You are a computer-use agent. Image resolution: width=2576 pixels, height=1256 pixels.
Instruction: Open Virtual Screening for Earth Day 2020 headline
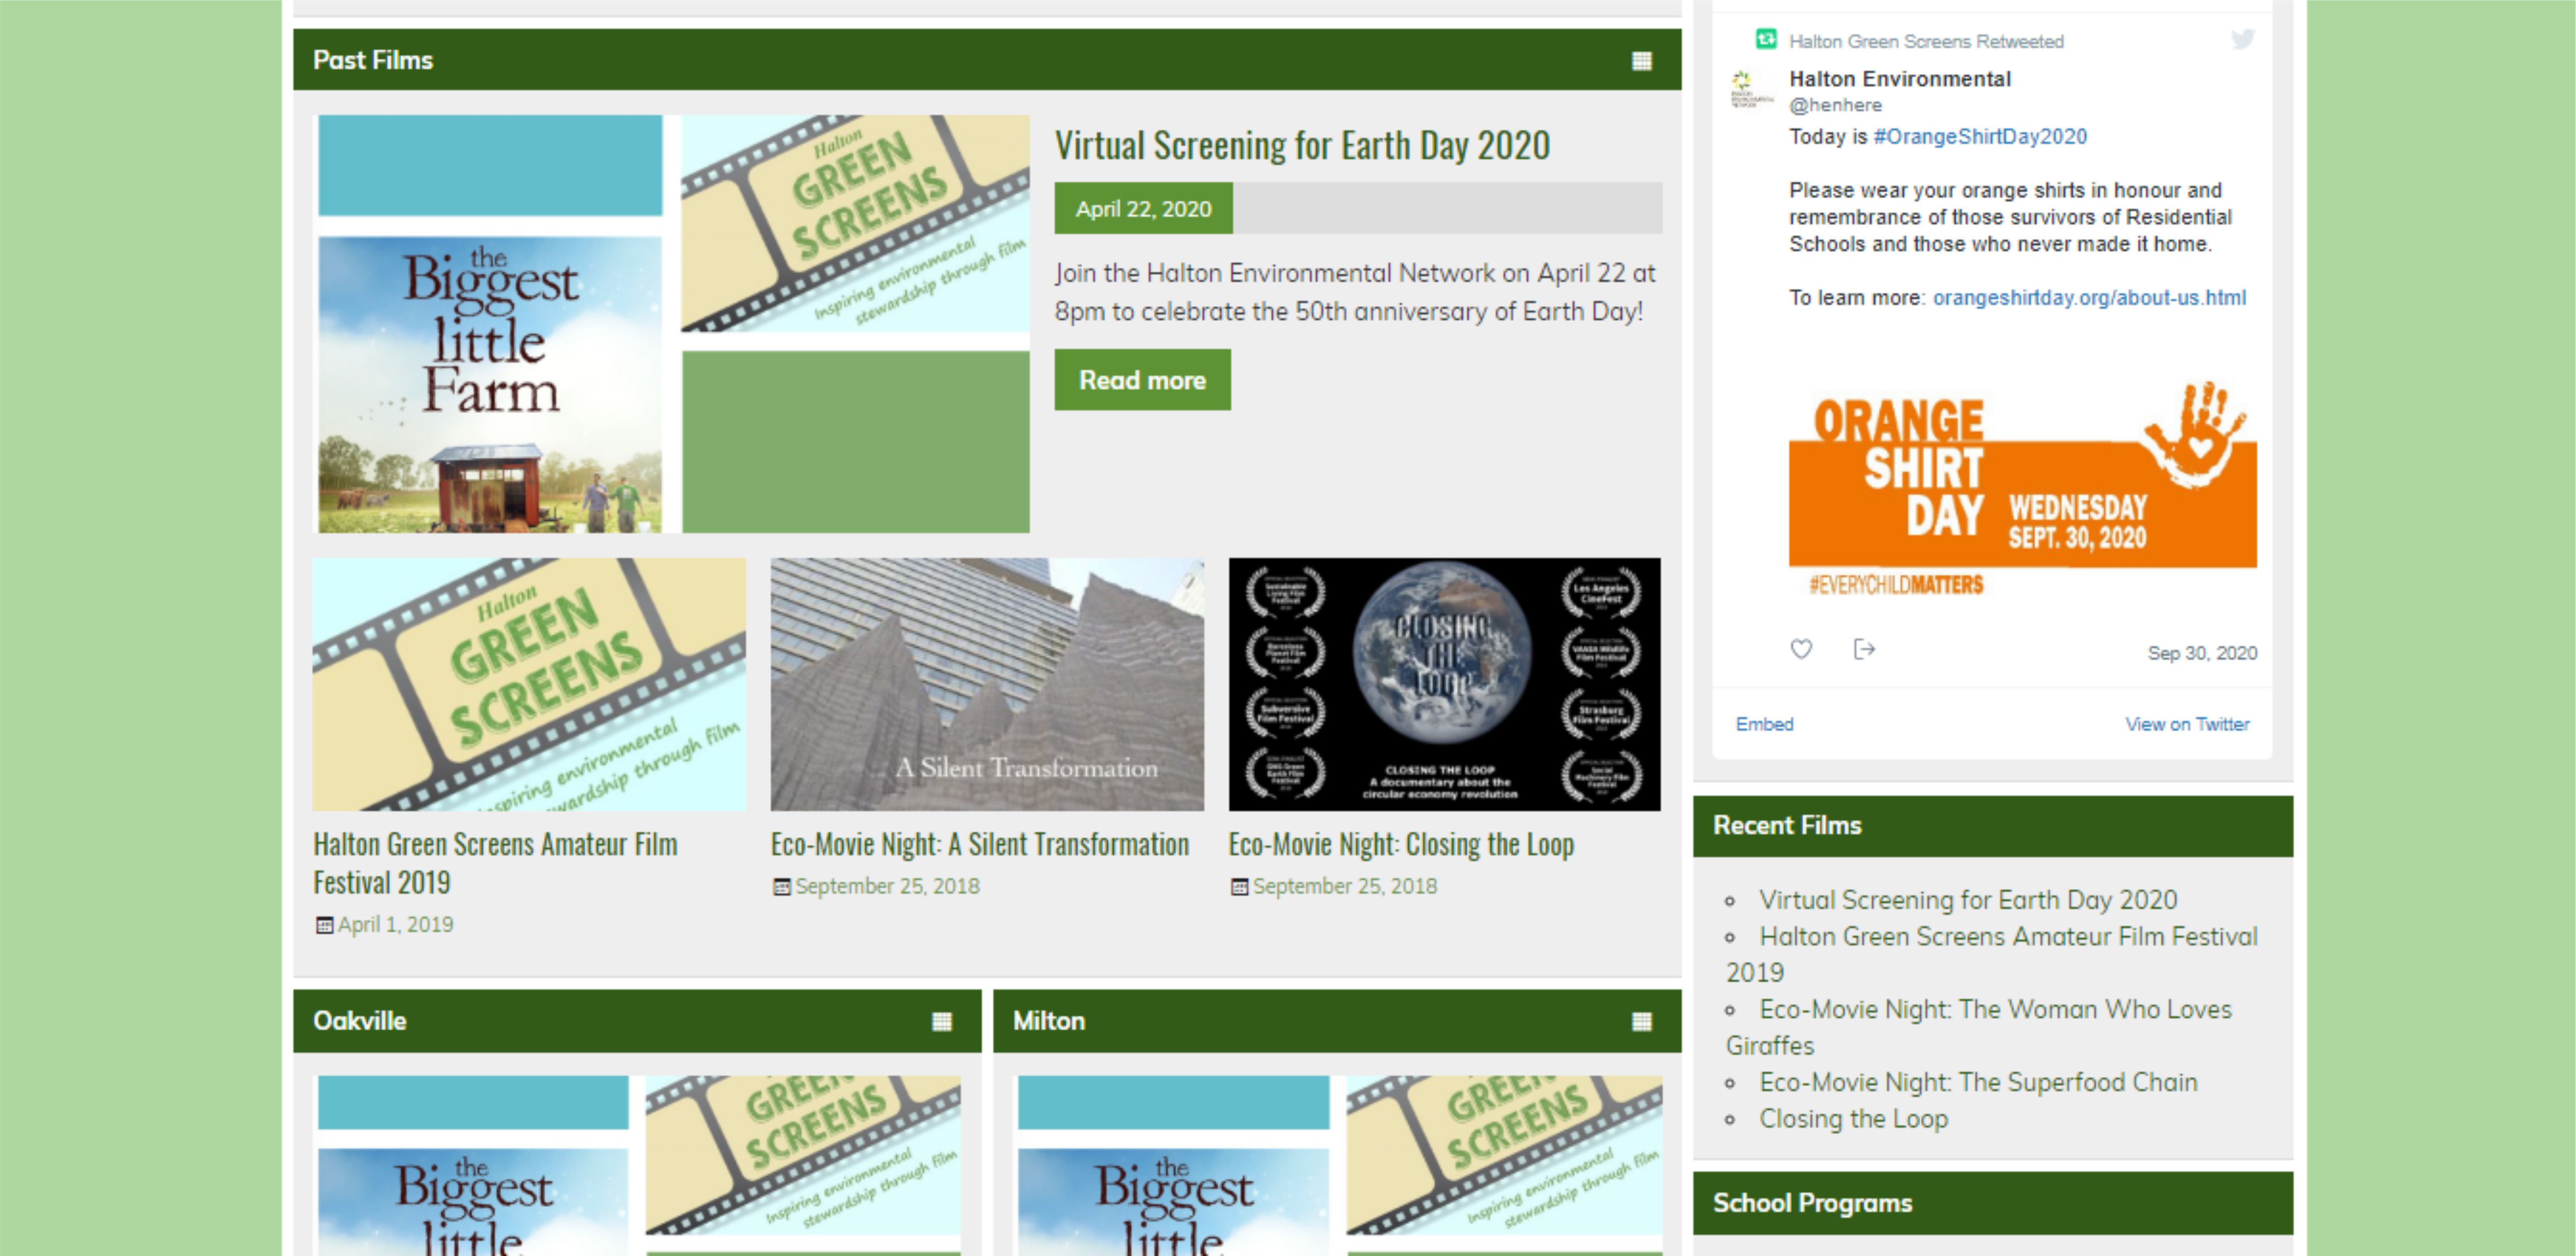click(1302, 146)
